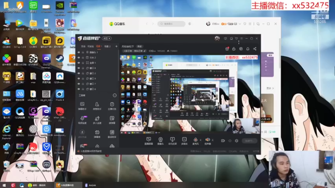335x188 pixels.
Task: Open the 直播伴侣 hamburger menu
Action: tap(242, 38)
